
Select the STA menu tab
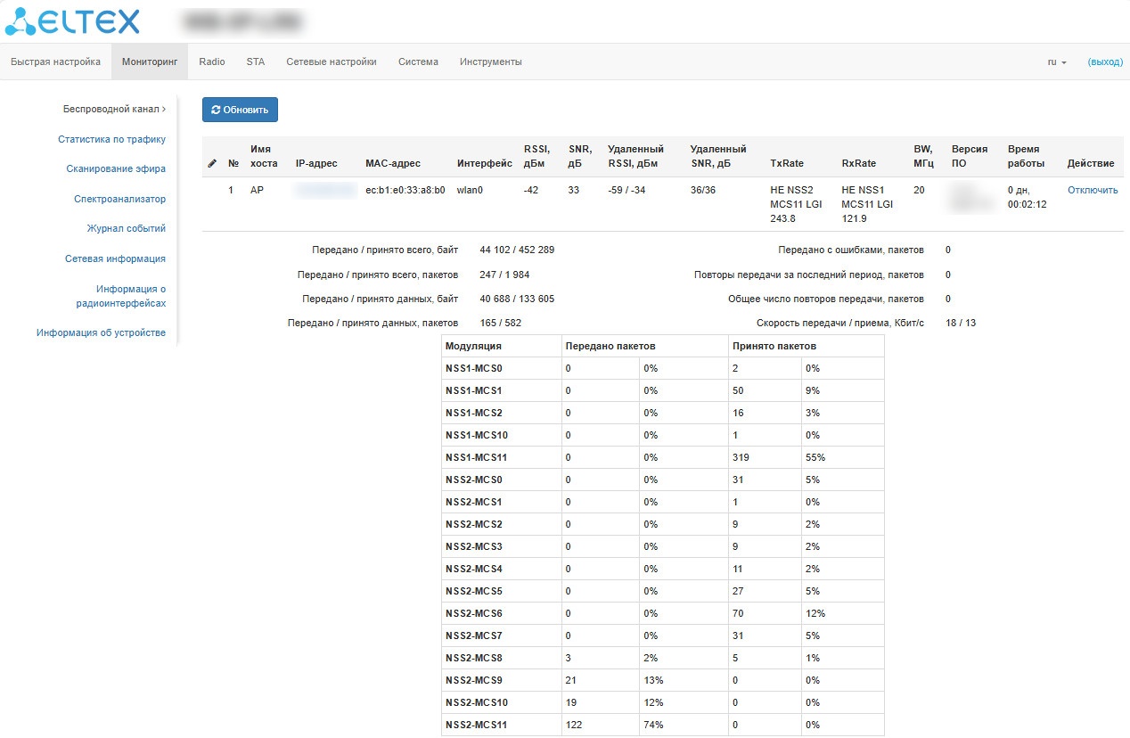coord(256,62)
